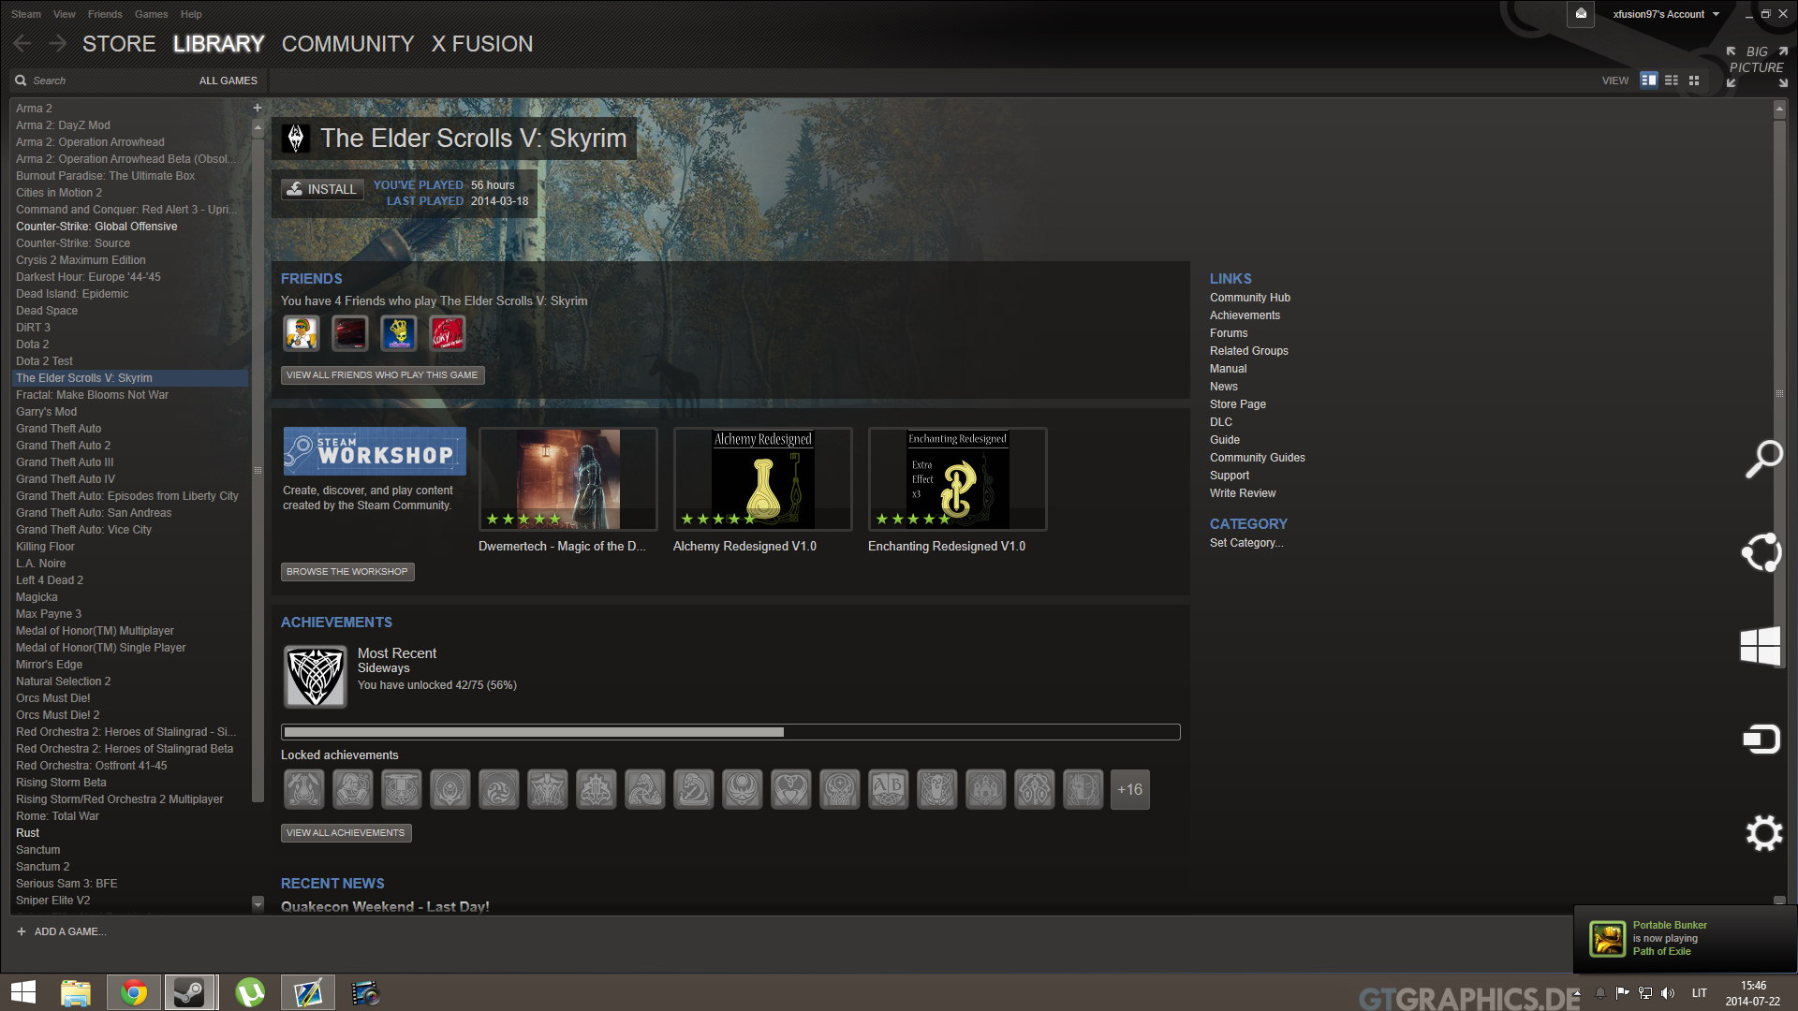Open the COMMUNITY tab
The image size is (1798, 1011).
click(347, 44)
